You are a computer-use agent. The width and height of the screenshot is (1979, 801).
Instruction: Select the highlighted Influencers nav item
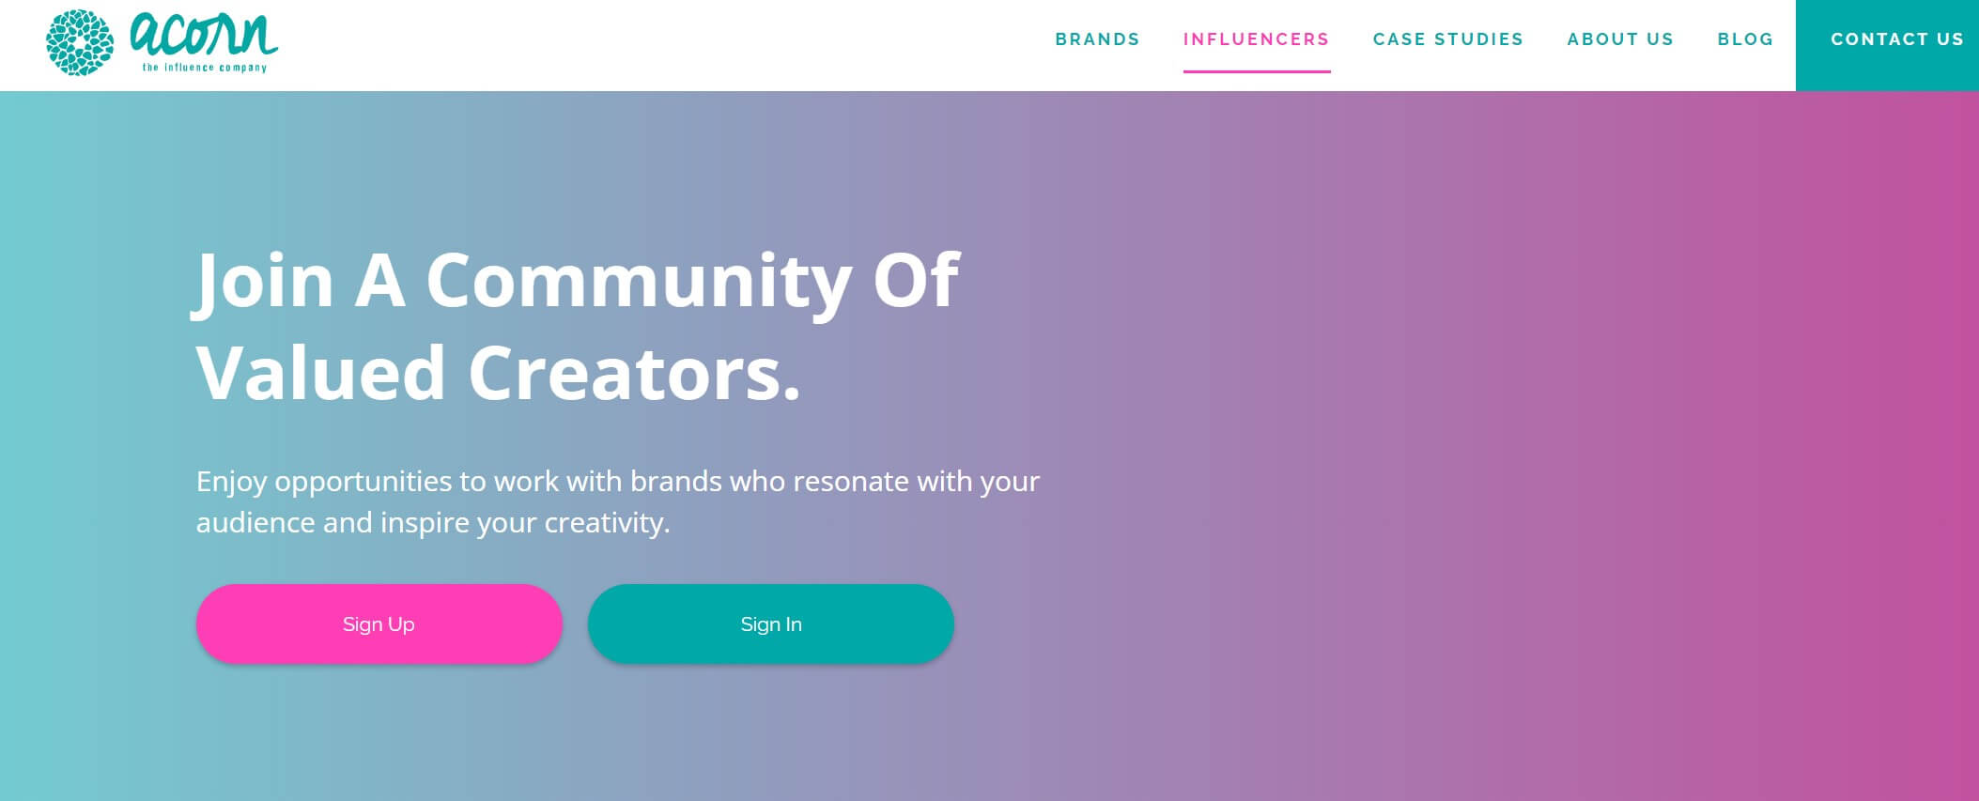point(1256,39)
